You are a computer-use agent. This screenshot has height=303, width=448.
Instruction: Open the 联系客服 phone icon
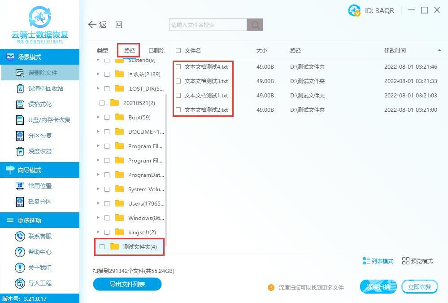click(x=20, y=236)
